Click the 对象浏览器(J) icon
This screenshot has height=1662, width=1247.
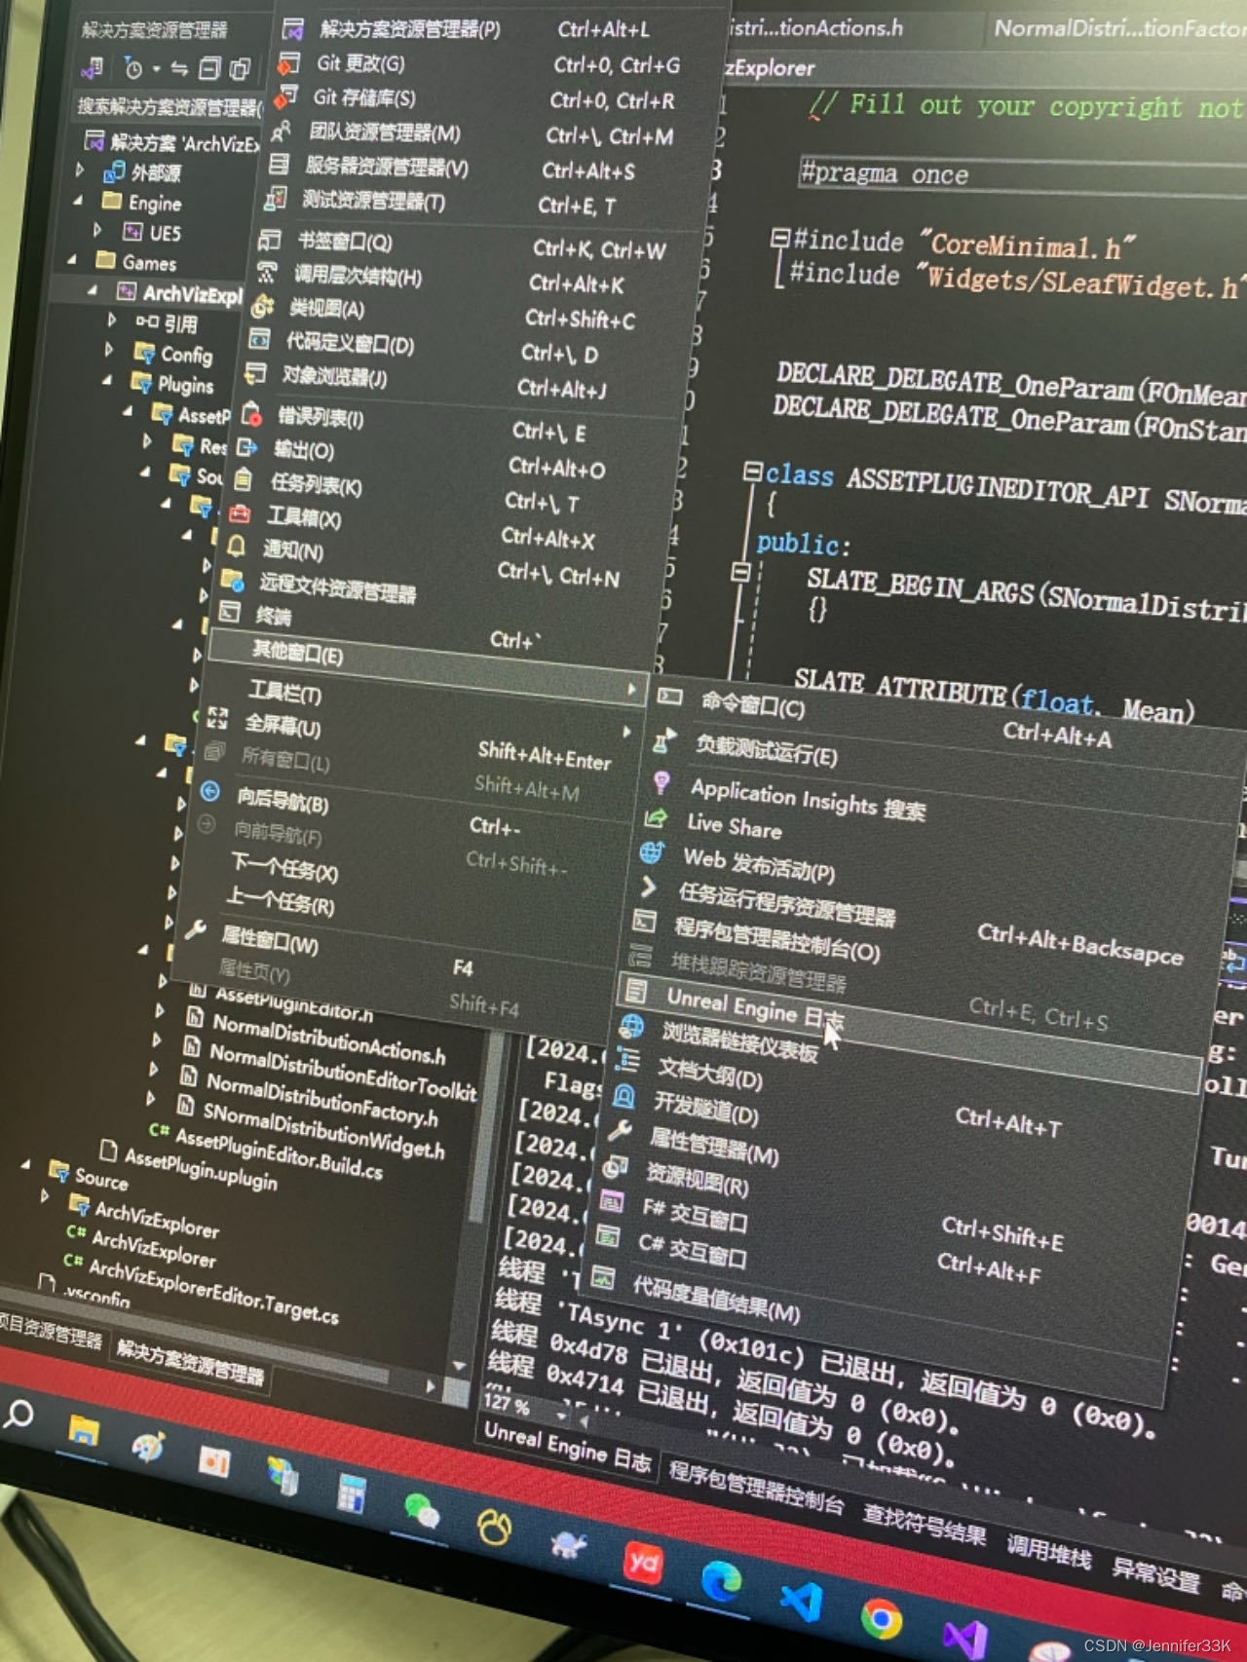(255, 373)
